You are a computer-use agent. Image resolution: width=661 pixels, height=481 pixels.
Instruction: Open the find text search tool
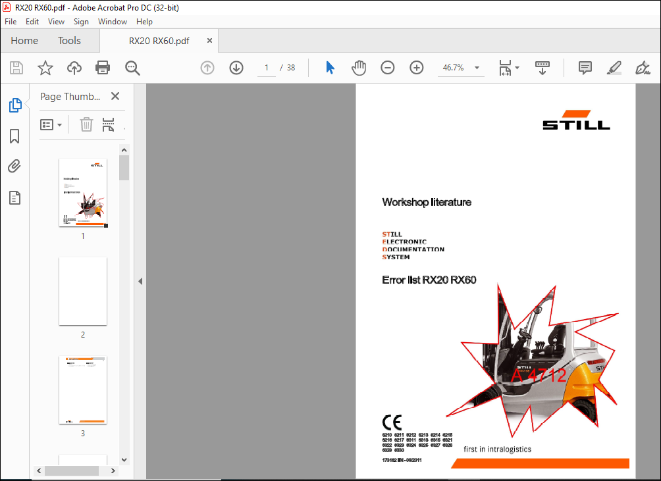pos(132,68)
